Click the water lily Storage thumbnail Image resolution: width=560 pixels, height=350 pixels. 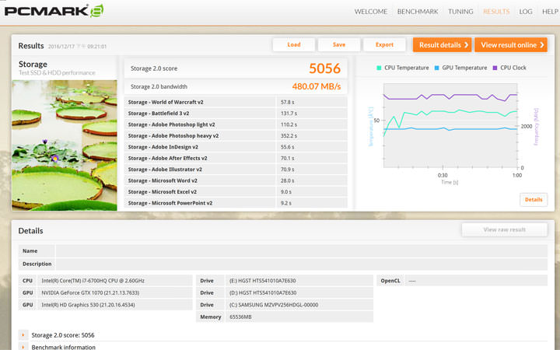[65, 145]
